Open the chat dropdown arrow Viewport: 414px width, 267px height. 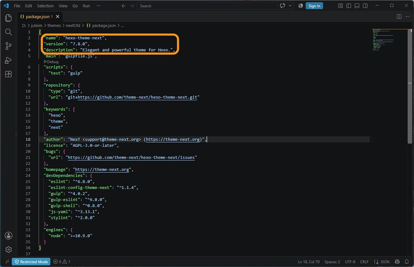click(290, 6)
